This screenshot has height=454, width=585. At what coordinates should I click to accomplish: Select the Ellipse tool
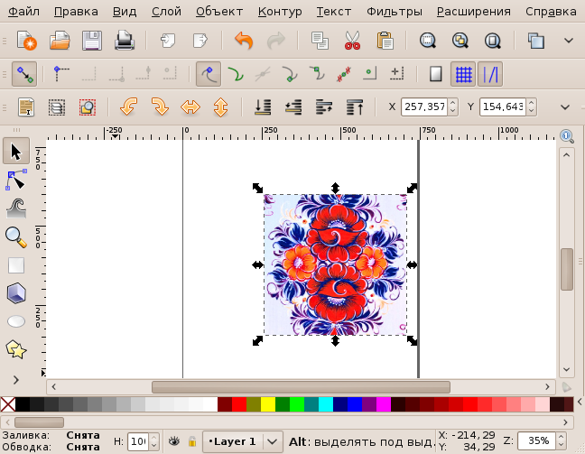point(16,321)
